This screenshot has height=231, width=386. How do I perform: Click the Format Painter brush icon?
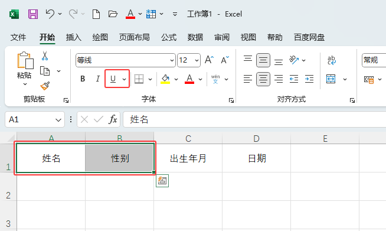point(45,86)
